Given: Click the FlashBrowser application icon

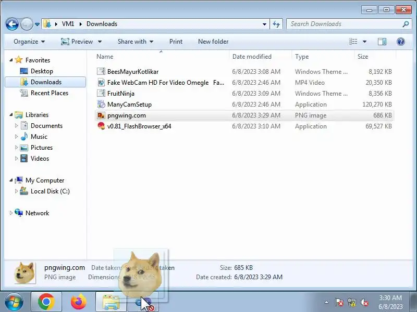Looking at the screenshot, I should 101,126.
